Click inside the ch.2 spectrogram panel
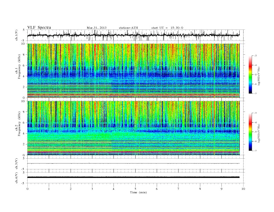This screenshot has height=212, width=274. point(133,128)
